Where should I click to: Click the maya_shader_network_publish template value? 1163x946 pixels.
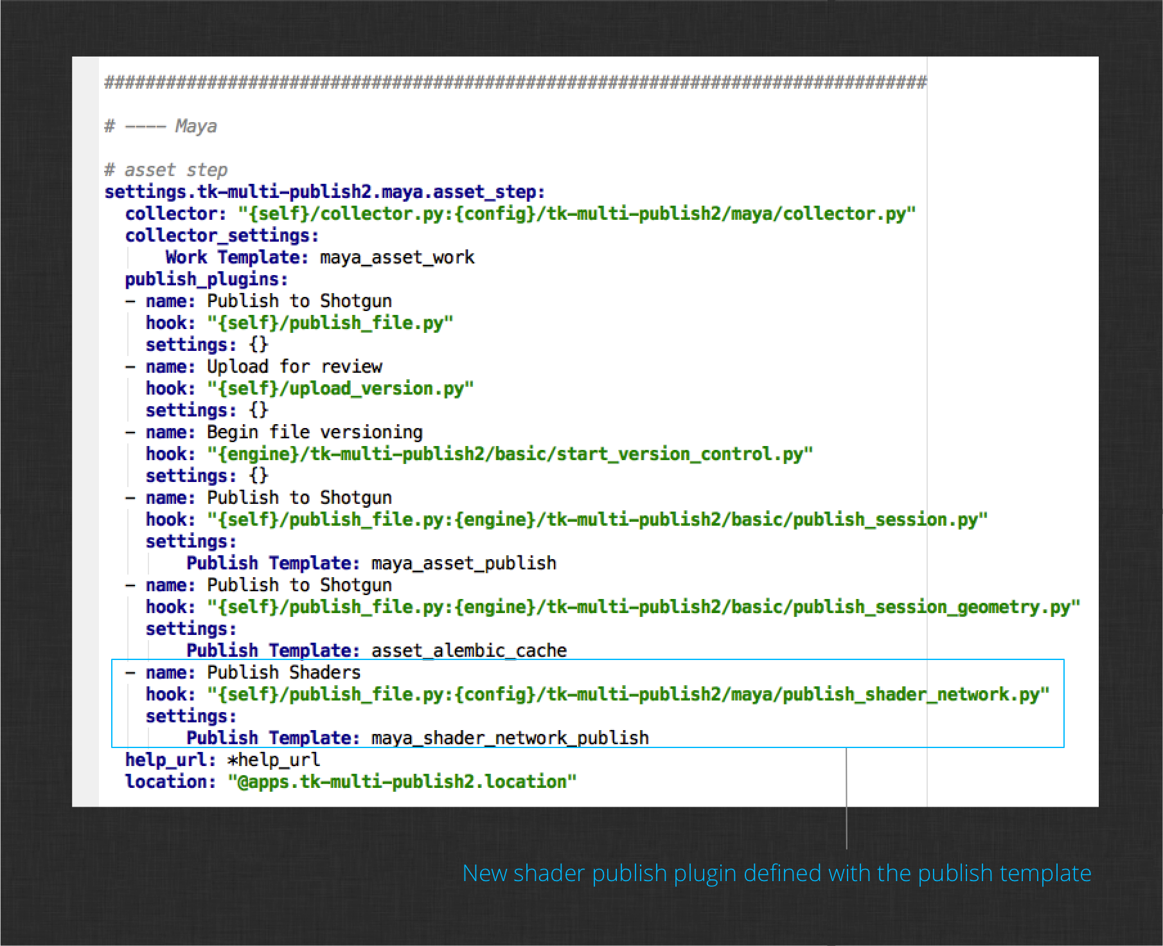pos(510,738)
